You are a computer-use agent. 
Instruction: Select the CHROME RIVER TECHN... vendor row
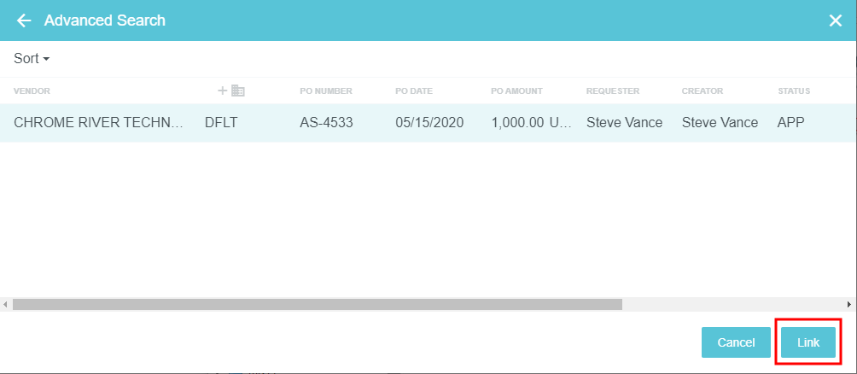99,122
